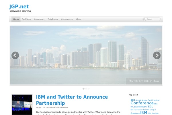172x115 pixels.
Task: Click the 'Tag Cloud' heading
Action: point(133,95)
